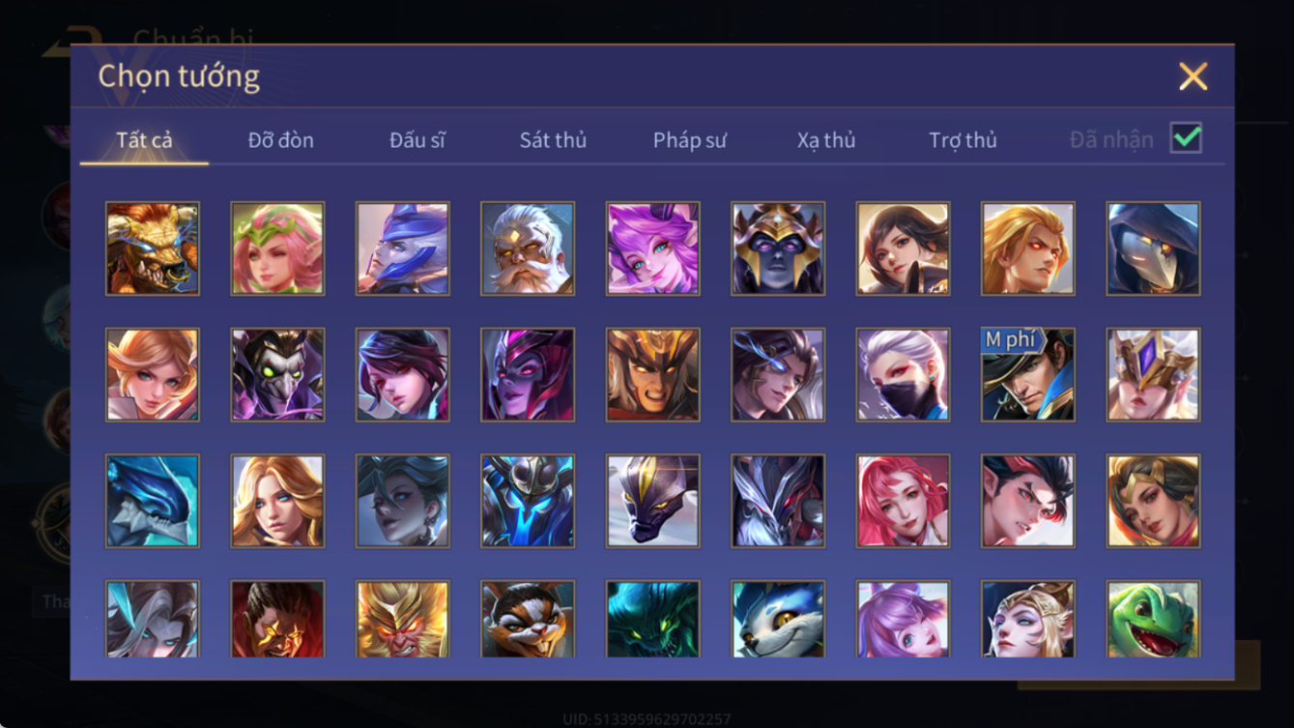Select the purple-haired girl hero portrait
The width and height of the screenshot is (1294, 728).
[x=903, y=619]
